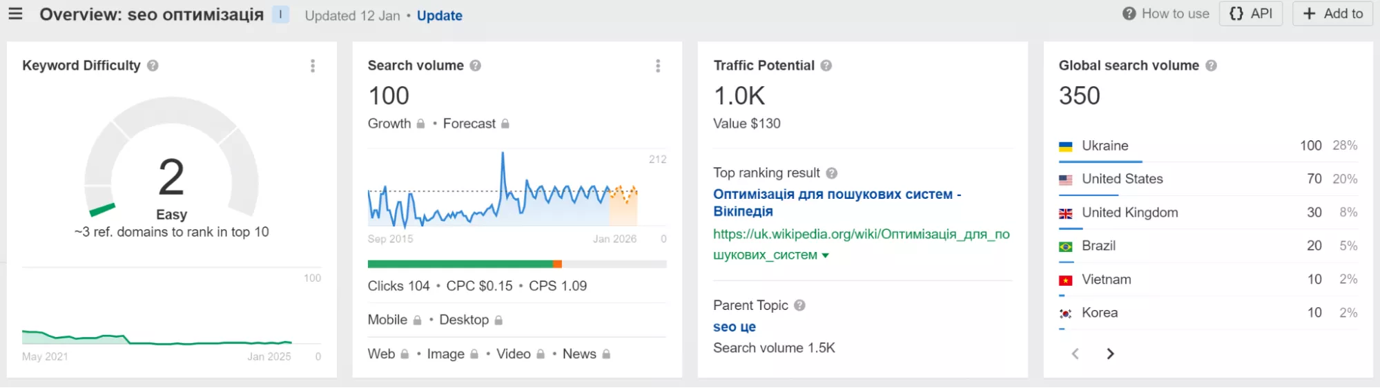
Task: Open the API button
Action: tap(1250, 14)
